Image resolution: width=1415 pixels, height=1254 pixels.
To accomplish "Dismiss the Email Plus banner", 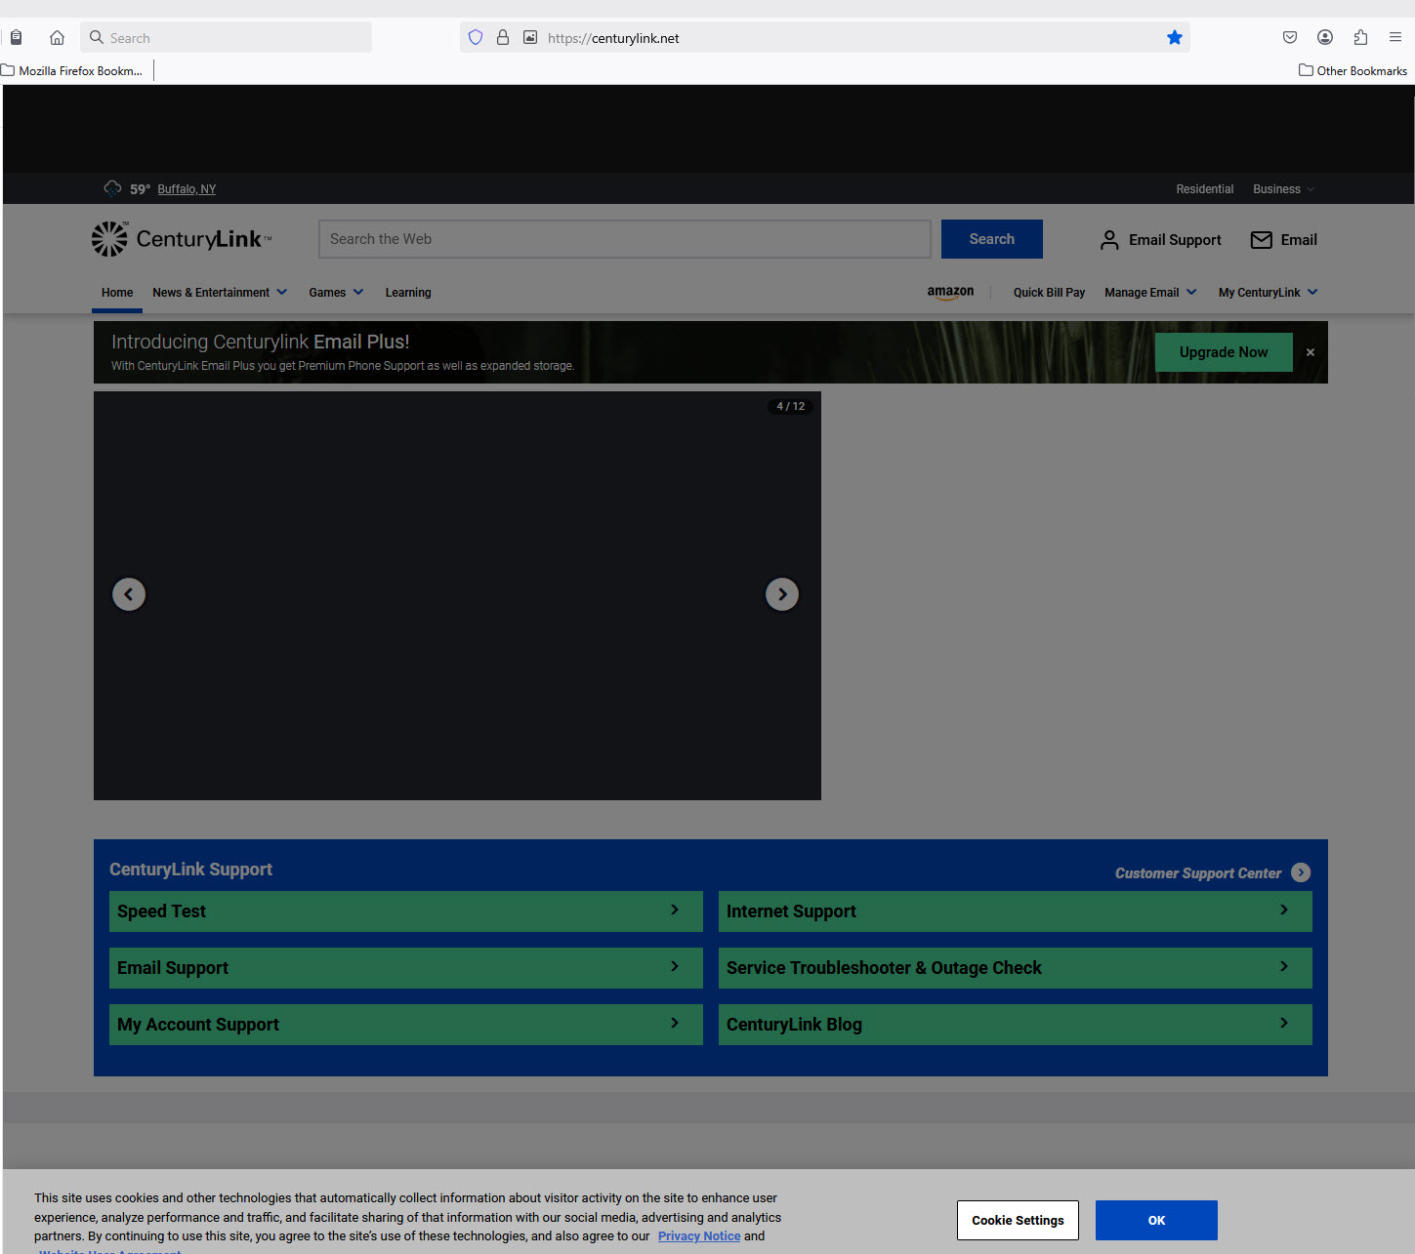I will (x=1311, y=352).
